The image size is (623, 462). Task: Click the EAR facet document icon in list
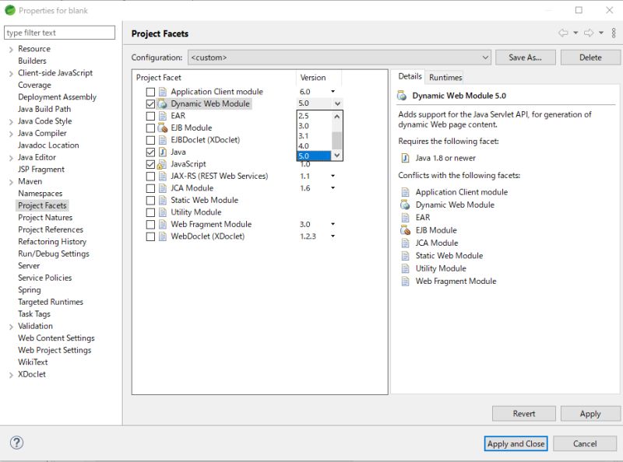coord(162,116)
